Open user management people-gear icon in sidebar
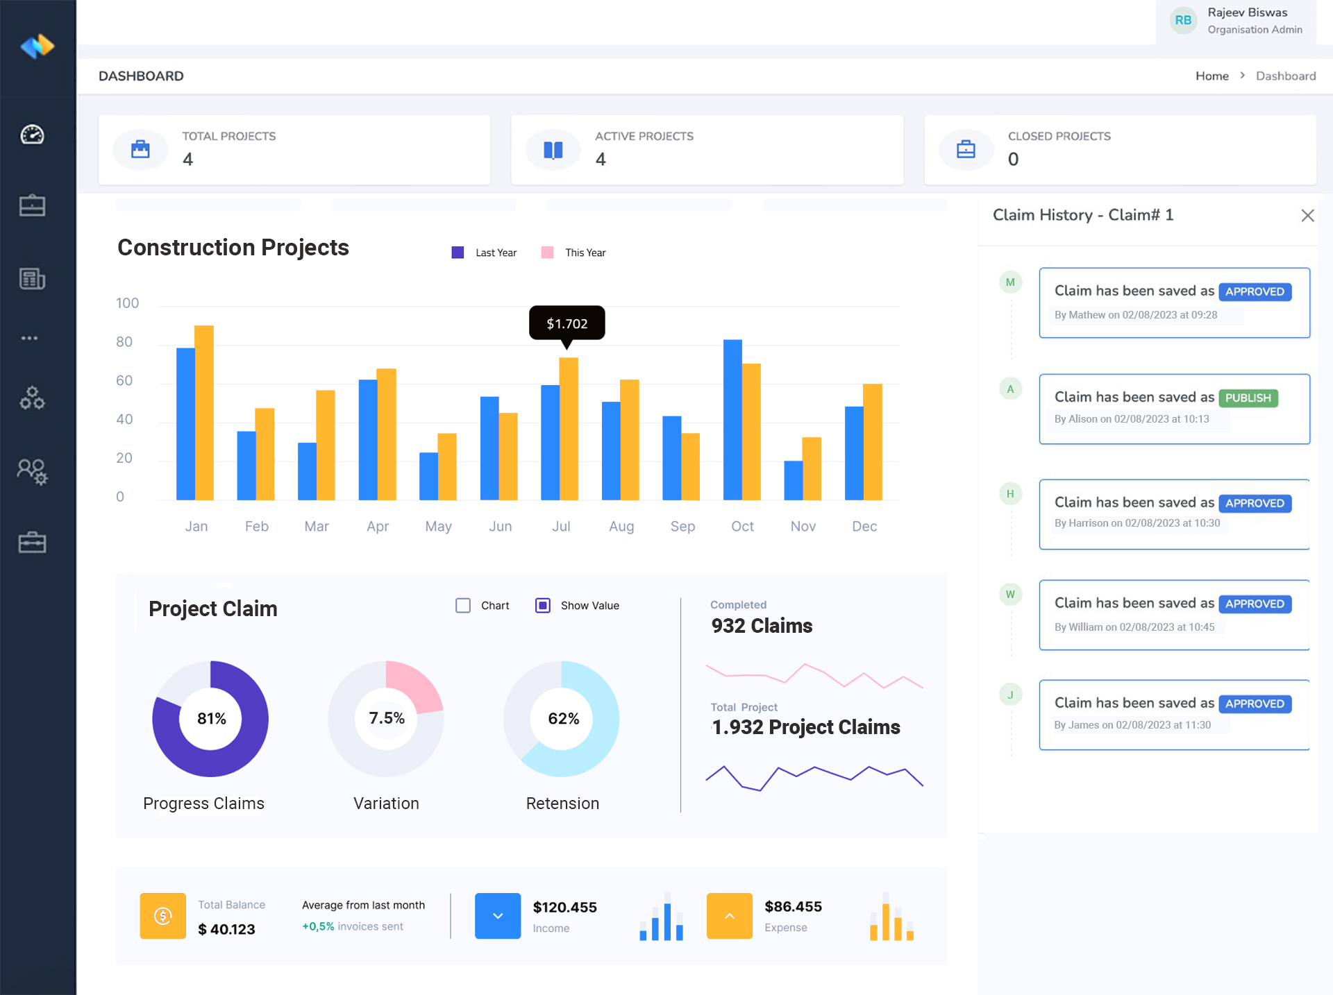 point(32,472)
